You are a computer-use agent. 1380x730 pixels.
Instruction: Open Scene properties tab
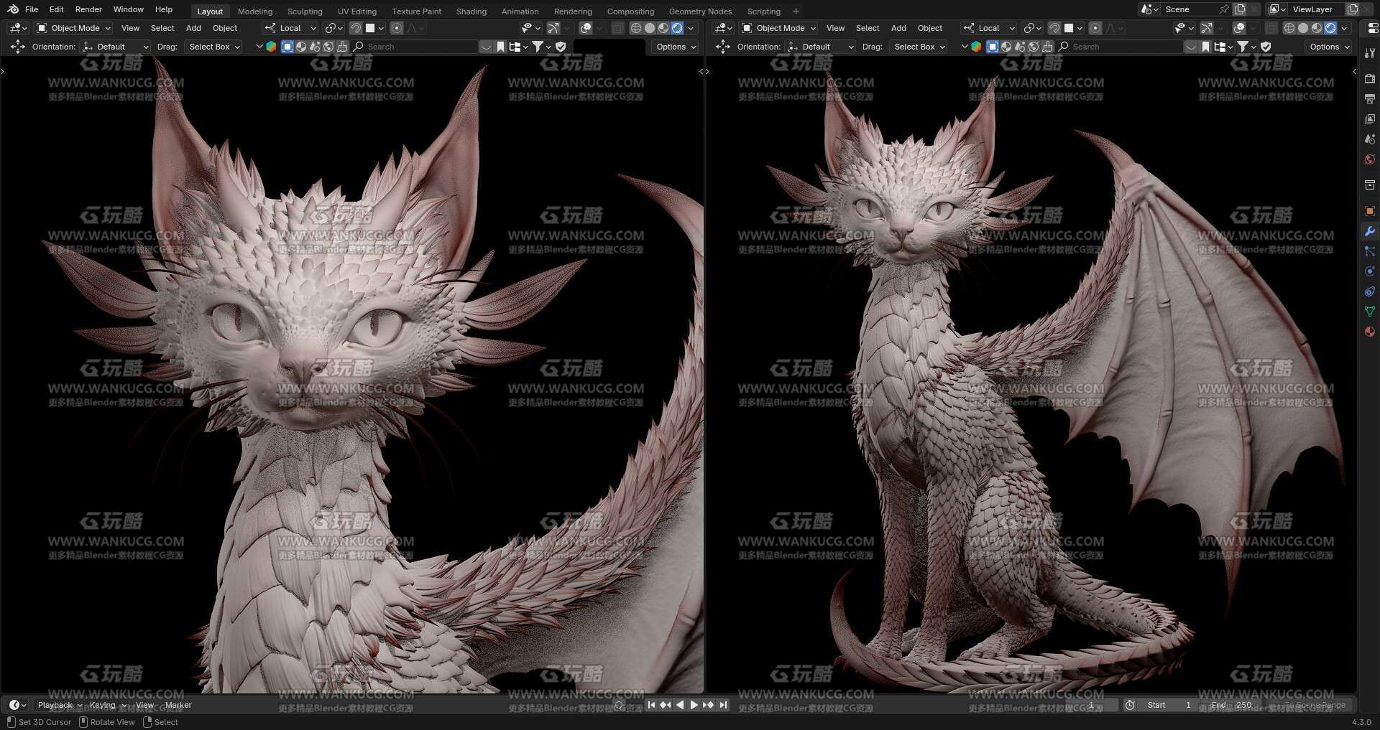coord(1370,139)
